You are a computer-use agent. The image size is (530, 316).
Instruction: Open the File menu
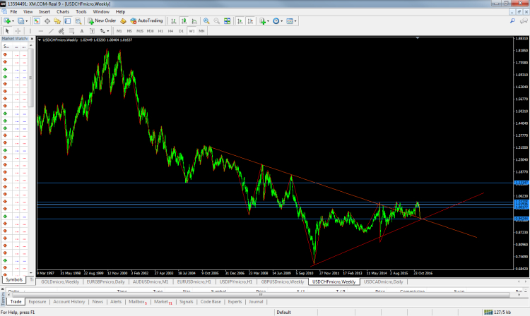point(13,11)
